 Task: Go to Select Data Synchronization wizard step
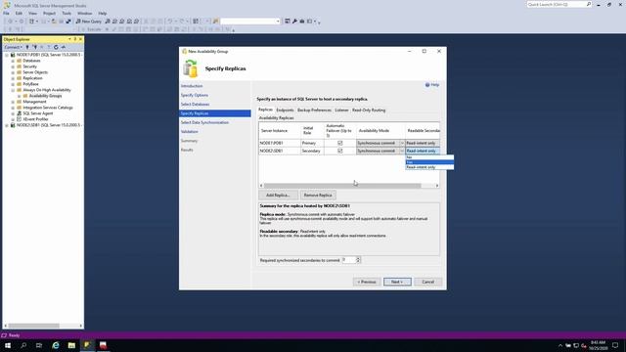coord(204,122)
